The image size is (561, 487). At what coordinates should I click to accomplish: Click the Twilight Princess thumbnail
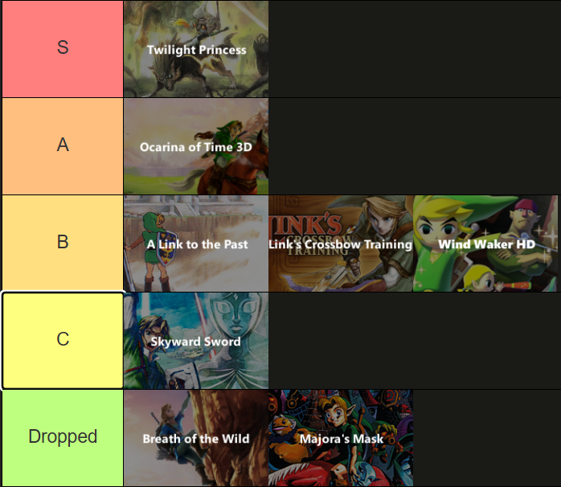click(195, 49)
